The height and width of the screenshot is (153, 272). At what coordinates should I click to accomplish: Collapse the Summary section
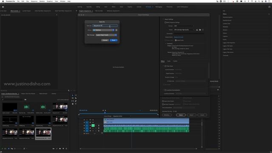pyautogui.click(x=166, y=43)
